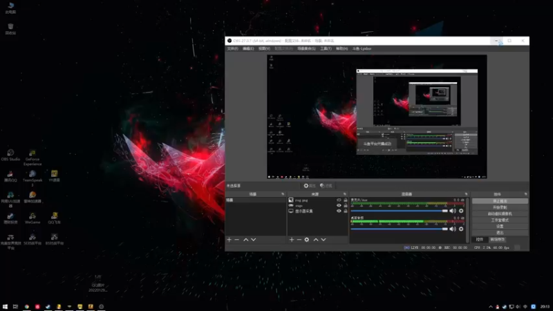Open the 文件(F) menu
The width and height of the screenshot is (553, 311).
click(x=232, y=48)
